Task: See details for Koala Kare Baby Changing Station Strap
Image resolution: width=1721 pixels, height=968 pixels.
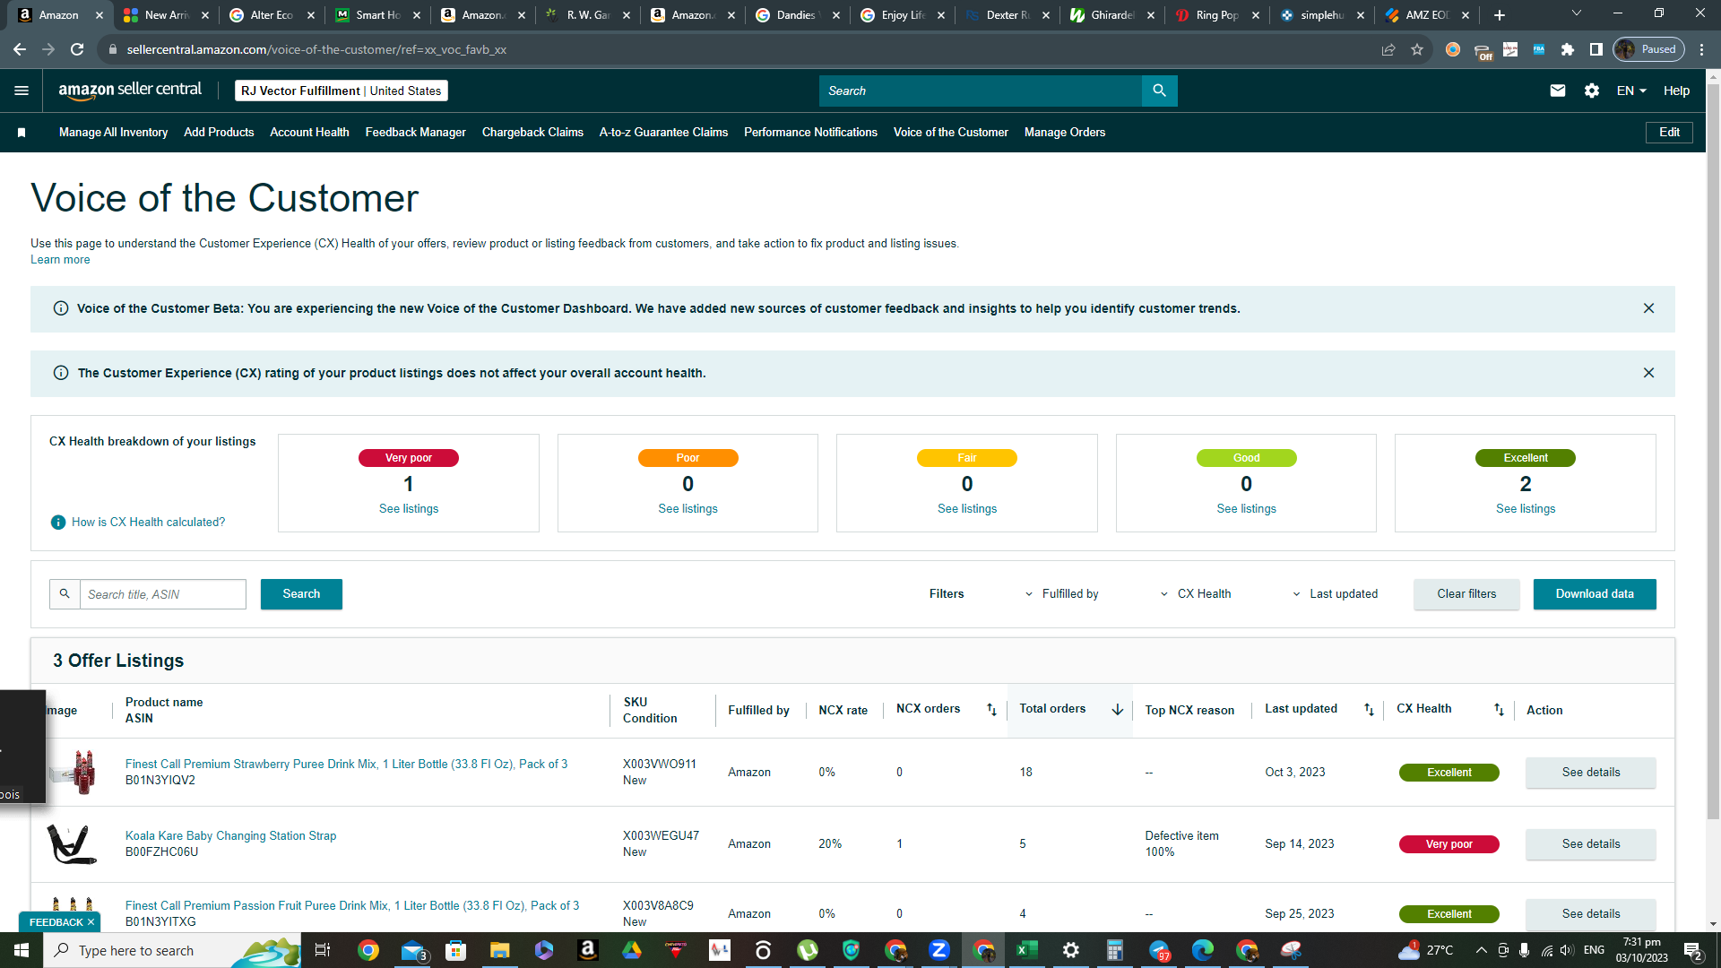Action: [x=1591, y=844]
